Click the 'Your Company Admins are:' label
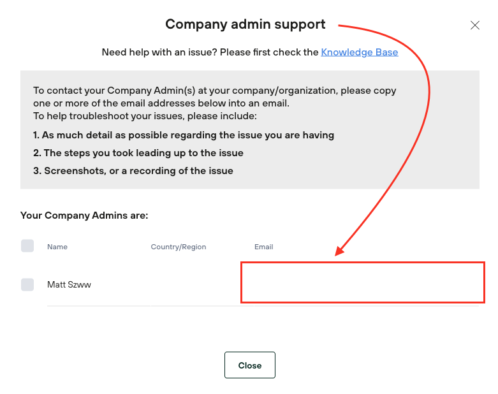The height and width of the screenshot is (394, 498). (x=84, y=215)
